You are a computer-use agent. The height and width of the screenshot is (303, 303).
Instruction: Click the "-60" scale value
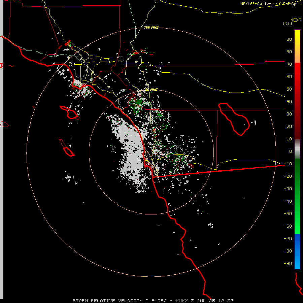(288, 226)
